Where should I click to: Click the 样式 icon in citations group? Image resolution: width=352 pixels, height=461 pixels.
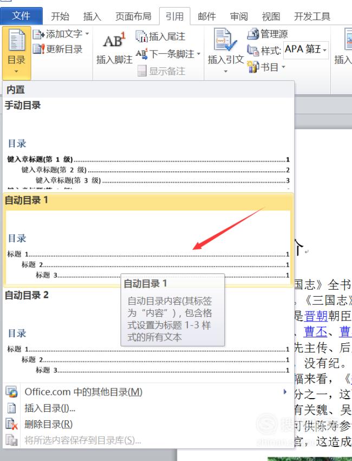(253, 50)
